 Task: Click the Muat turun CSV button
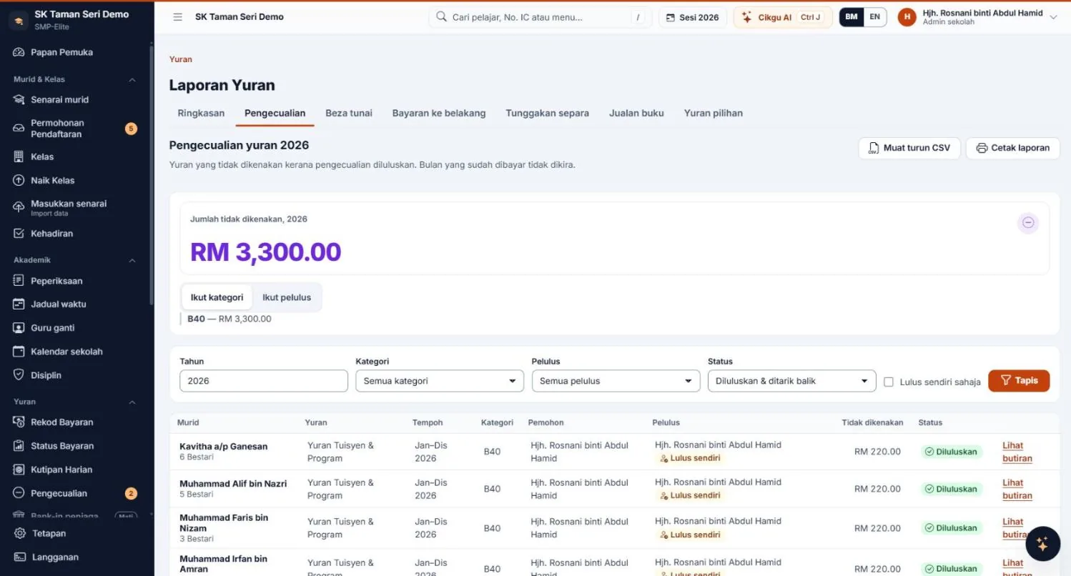click(909, 148)
